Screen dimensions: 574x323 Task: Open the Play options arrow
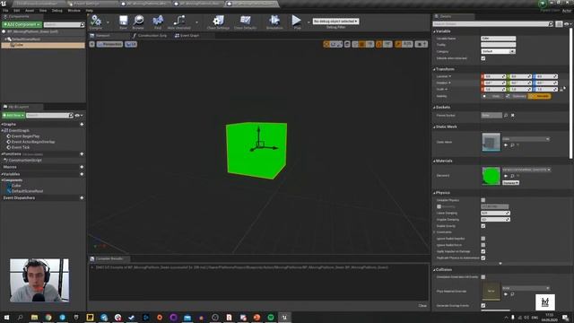(x=309, y=22)
